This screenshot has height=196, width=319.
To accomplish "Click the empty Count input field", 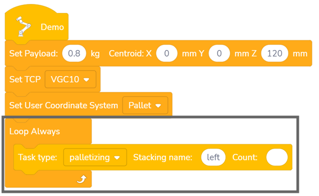I will click(x=277, y=157).
